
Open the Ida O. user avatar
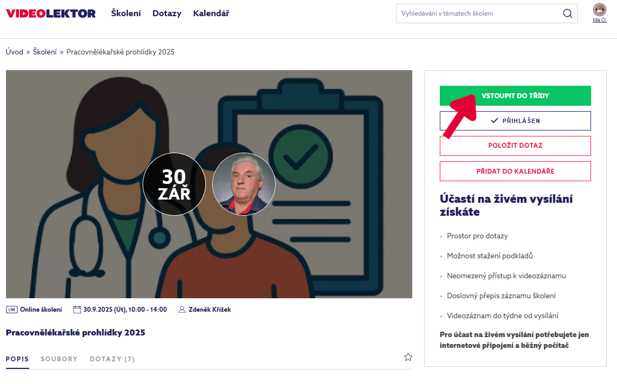coord(599,10)
